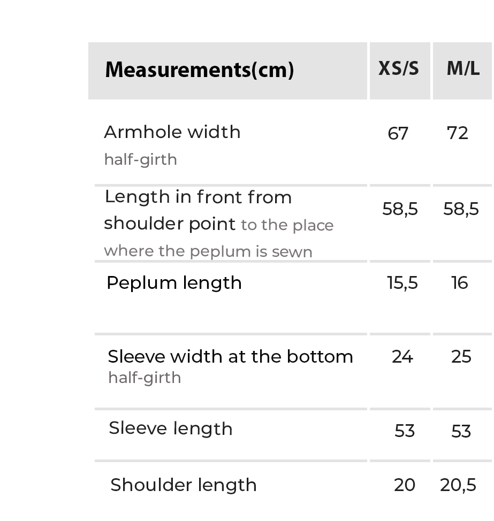This screenshot has width=494, height=521.
Task: Click the half-girth note under Armhole width
Action: pos(140,159)
